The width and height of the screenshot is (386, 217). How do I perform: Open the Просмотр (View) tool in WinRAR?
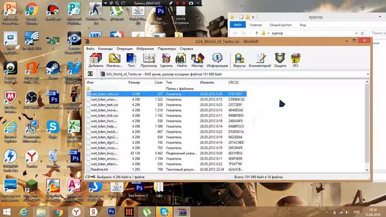149,60
